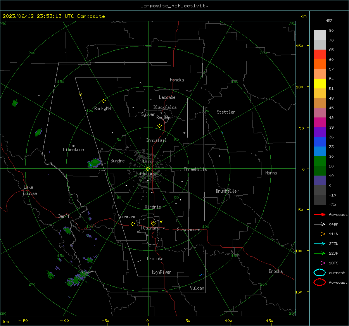Click the Airdrie city label
Screen dimensions: 349x326
pyautogui.click(x=153, y=207)
